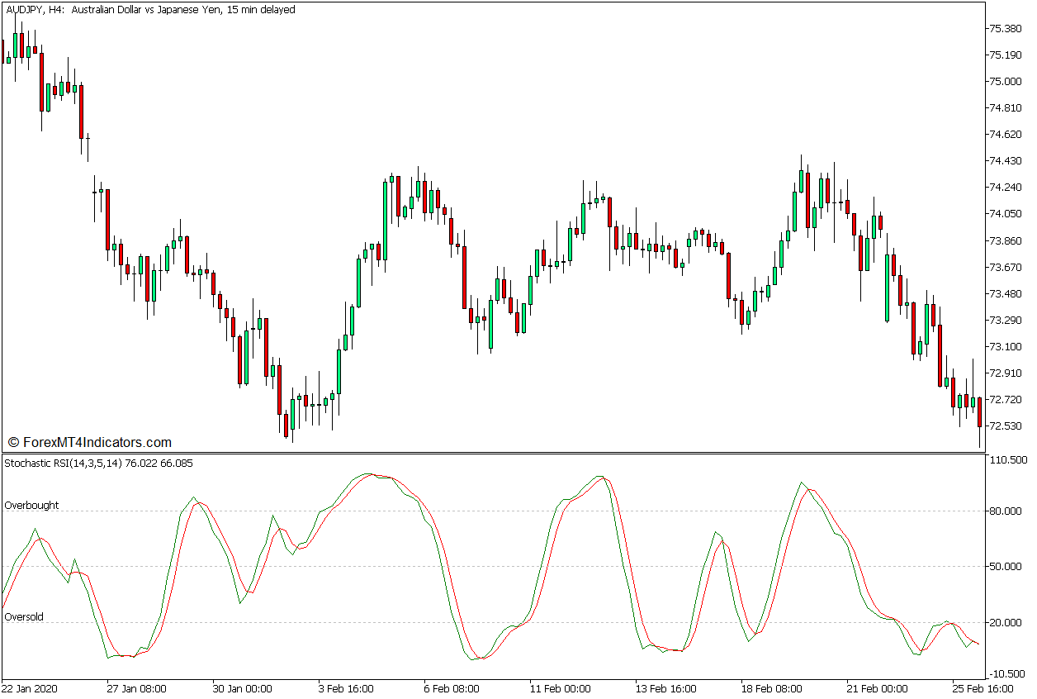Select the Stochastic RSI indicator label

click(99, 464)
